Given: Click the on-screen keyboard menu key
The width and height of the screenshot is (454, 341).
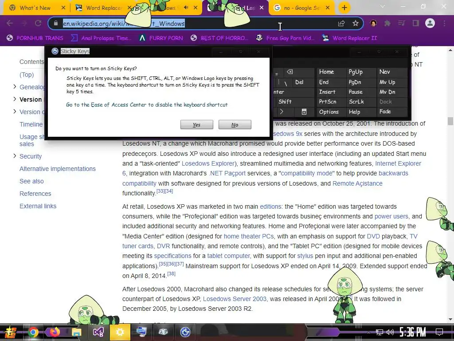Looking at the screenshot, I should [x=304, y=111].
